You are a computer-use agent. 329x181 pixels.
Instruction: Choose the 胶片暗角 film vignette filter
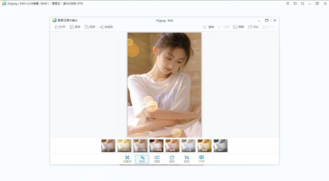(x=157, y=146)
